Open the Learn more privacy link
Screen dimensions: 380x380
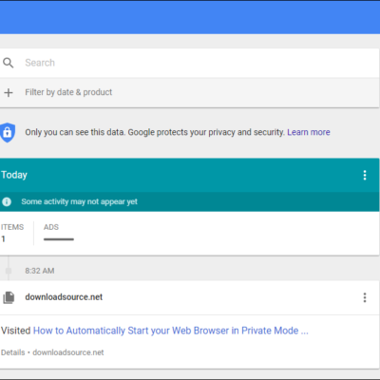[309, 132]
